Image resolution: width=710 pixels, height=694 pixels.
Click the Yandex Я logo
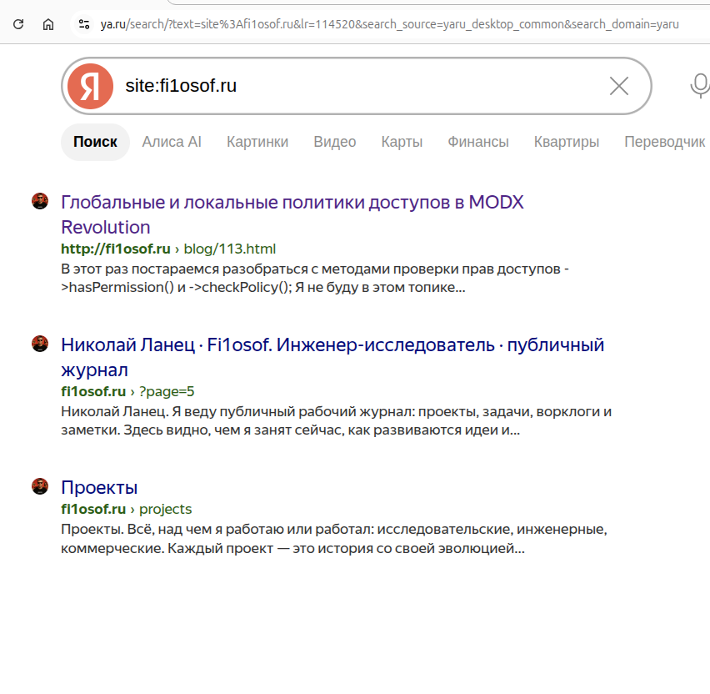[x=90, y=86]
